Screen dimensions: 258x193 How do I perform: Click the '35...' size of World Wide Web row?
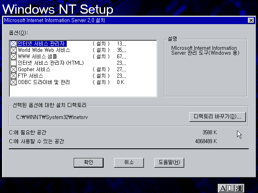pyautogui.click(x=122, y=50)
